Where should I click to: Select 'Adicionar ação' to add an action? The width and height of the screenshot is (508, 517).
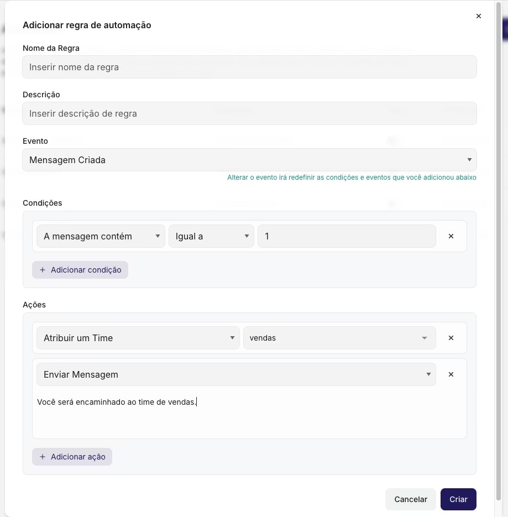pos(72,457)
